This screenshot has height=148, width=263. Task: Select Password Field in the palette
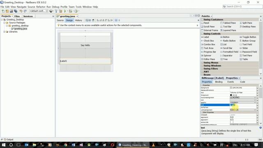pos(248,52)
